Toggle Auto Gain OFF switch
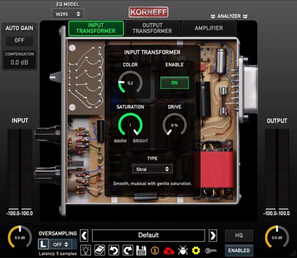Viewport: 297px width, 258px height. click(x=19, y=40)
